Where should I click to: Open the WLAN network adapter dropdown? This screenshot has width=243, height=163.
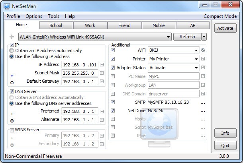(95, 37)
